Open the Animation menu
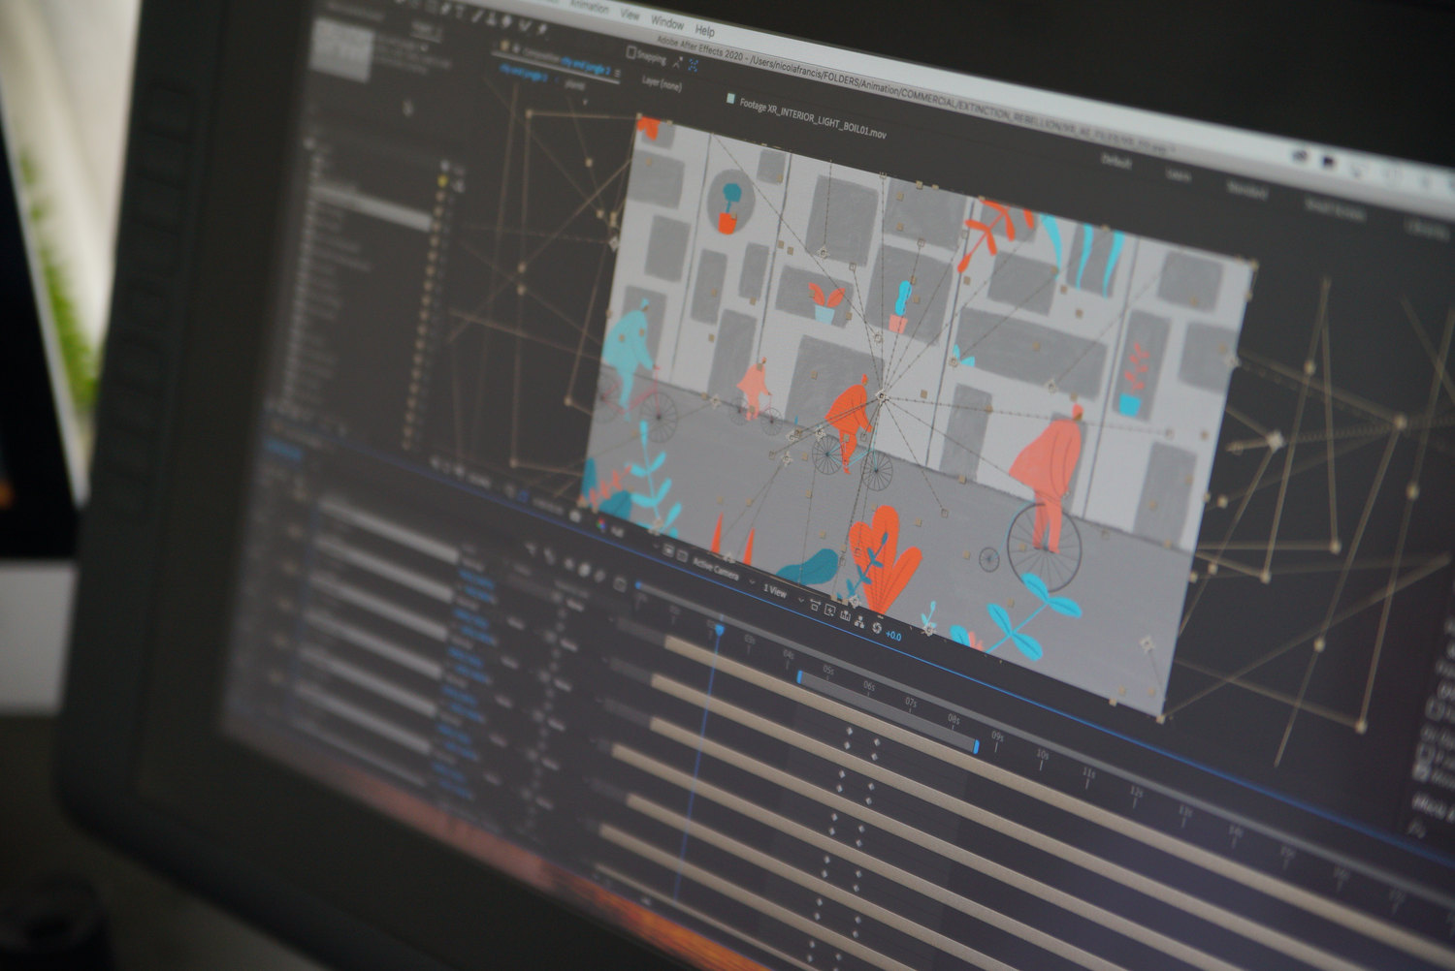This screenshot has width=1455, height=971. pyautogui.click(x=590, y=7)
